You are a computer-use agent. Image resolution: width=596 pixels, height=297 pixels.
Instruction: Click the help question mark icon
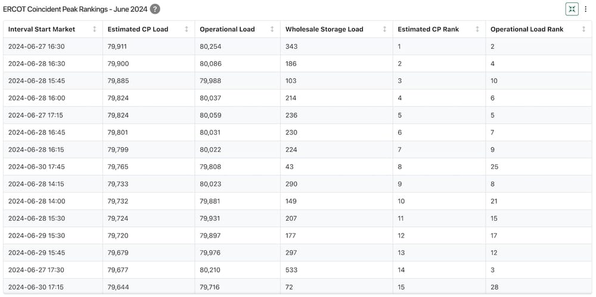[155, 9]
